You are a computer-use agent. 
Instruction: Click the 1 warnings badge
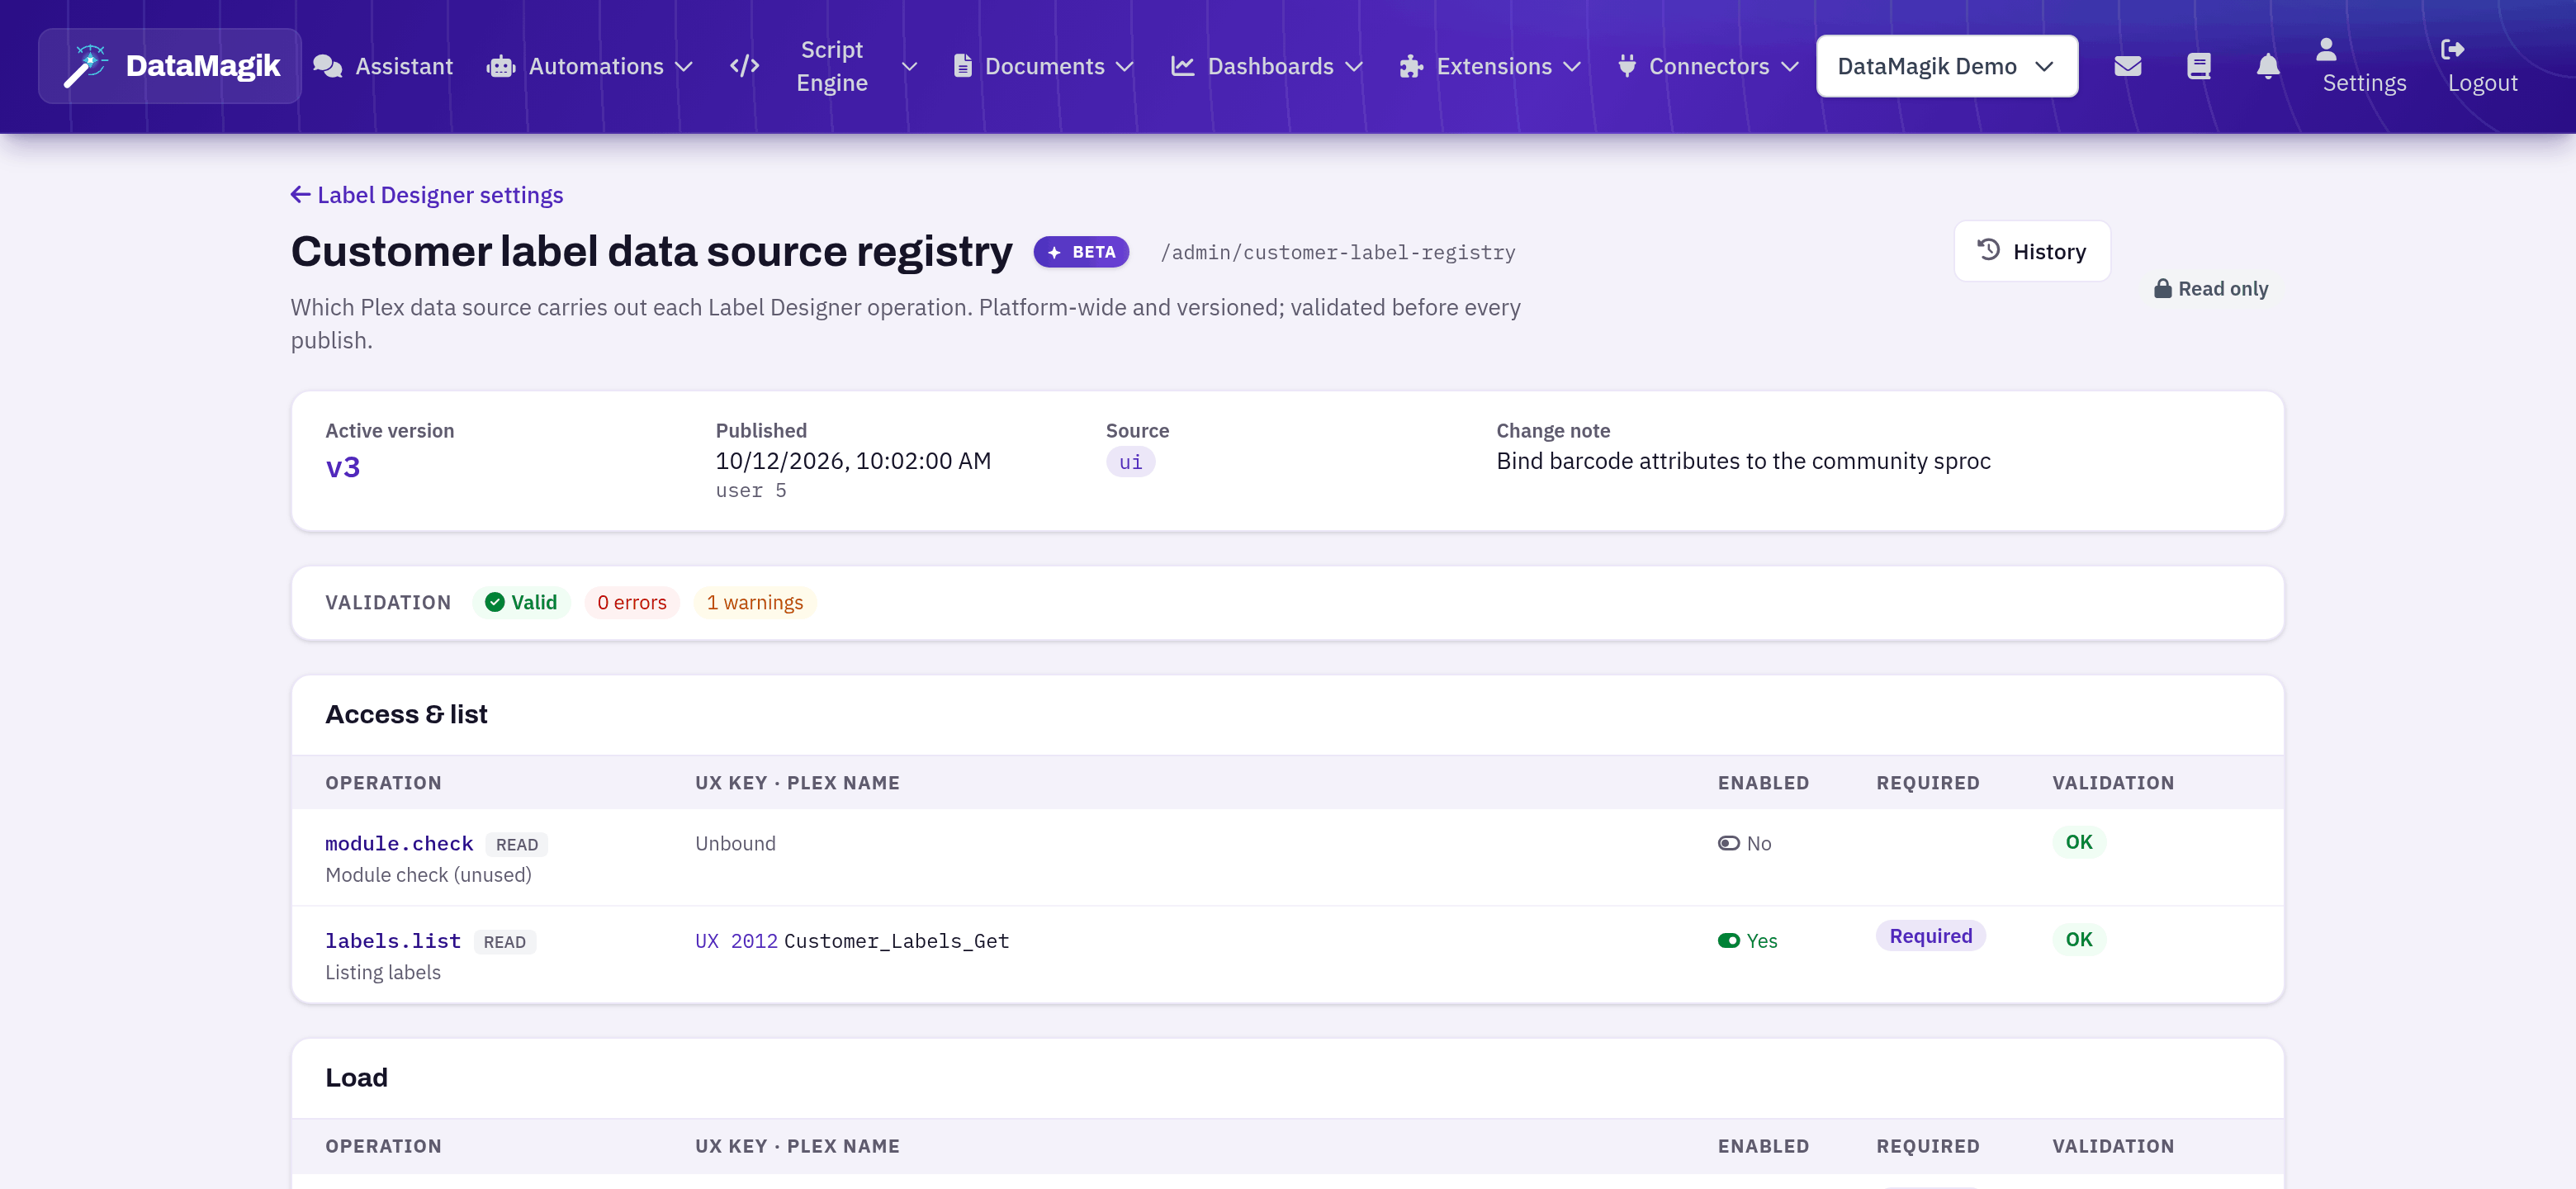pyautogui.click(x=755, y=602)
